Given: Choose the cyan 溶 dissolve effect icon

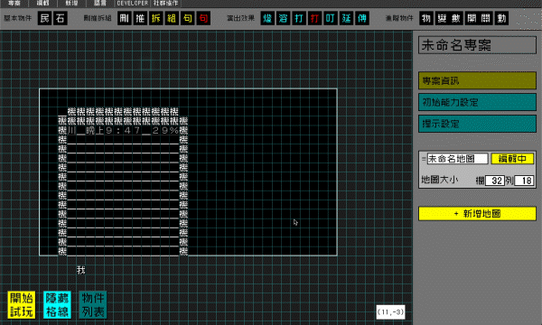Looking at the screenshot, I should pyautogui.click(x=283, y=18).
